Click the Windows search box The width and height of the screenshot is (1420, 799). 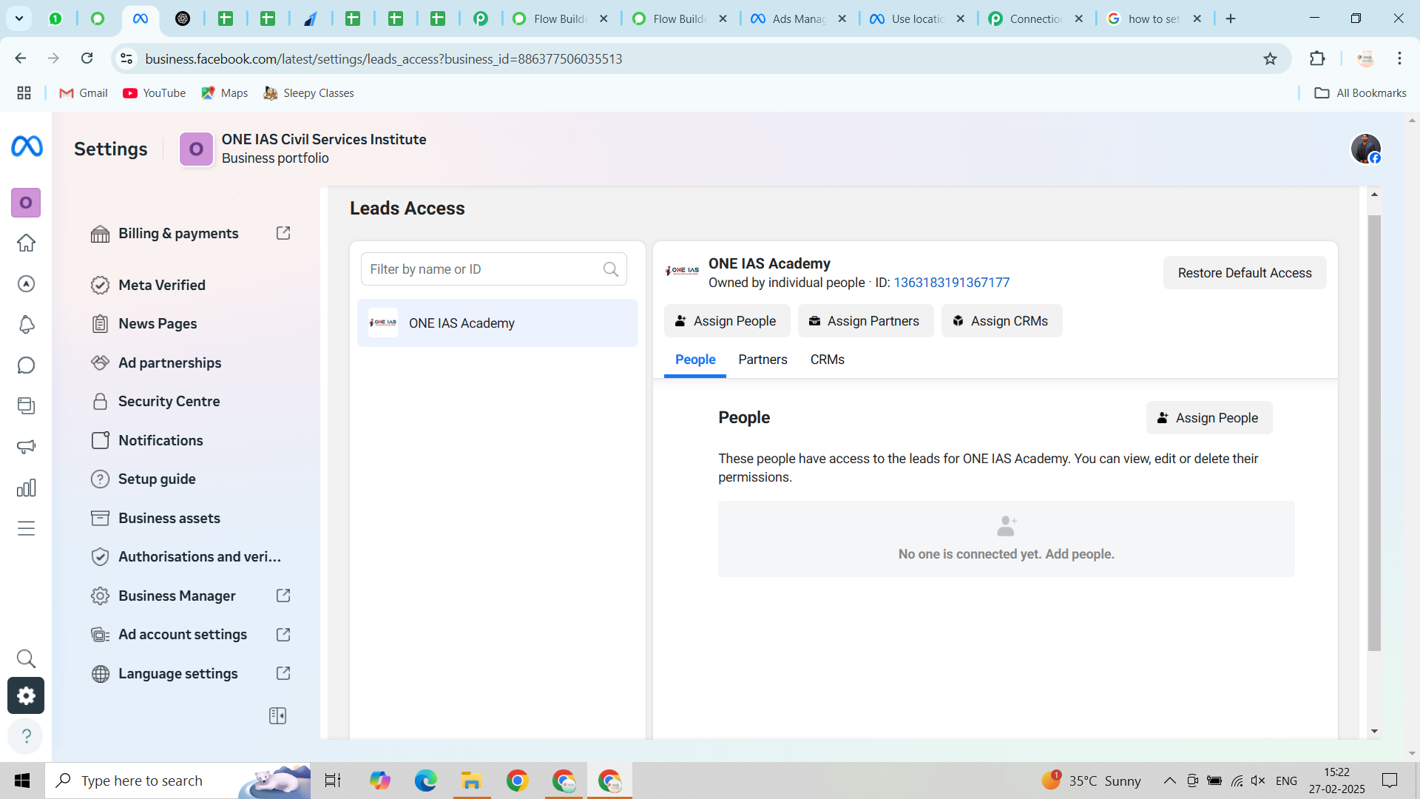[177, 781]
